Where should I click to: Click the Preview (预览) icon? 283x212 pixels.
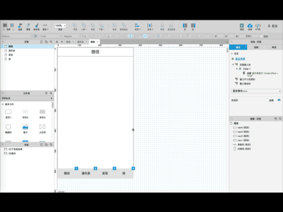pos(242,26)
